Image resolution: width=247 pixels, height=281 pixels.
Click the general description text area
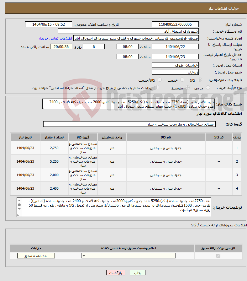tap(129, 104)
